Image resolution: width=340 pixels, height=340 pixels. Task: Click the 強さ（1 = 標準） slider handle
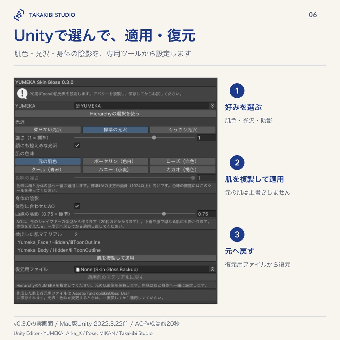[x=154, y=138]
